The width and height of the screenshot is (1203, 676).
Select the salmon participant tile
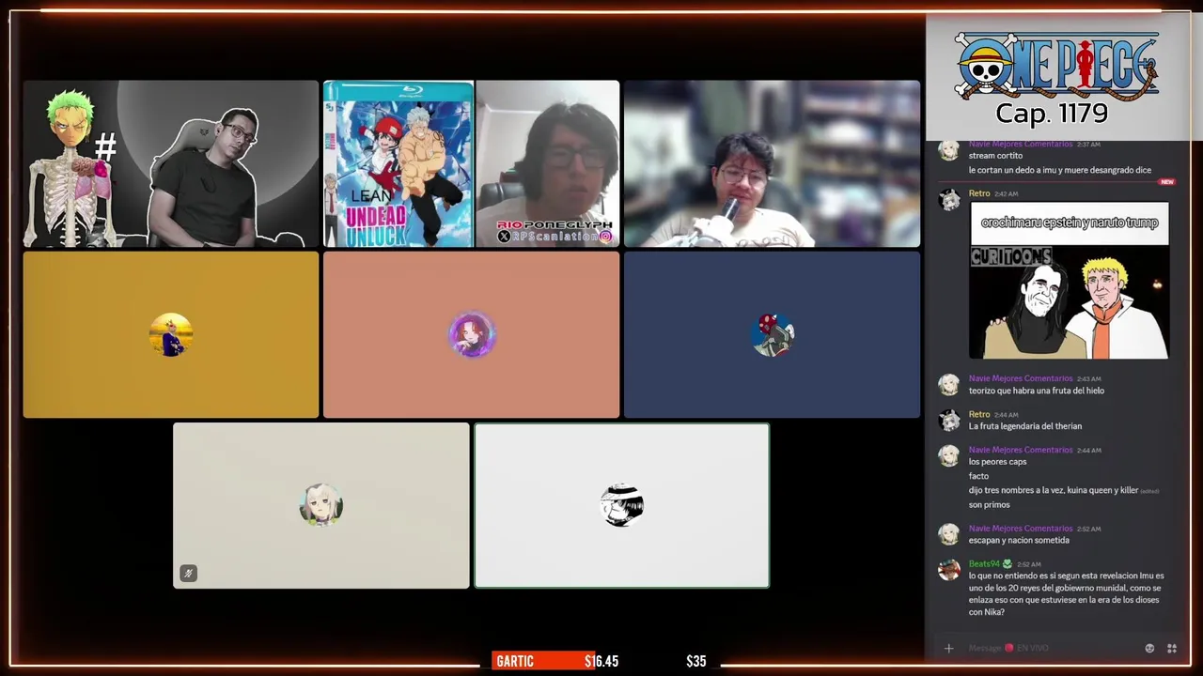click(472, 335)
